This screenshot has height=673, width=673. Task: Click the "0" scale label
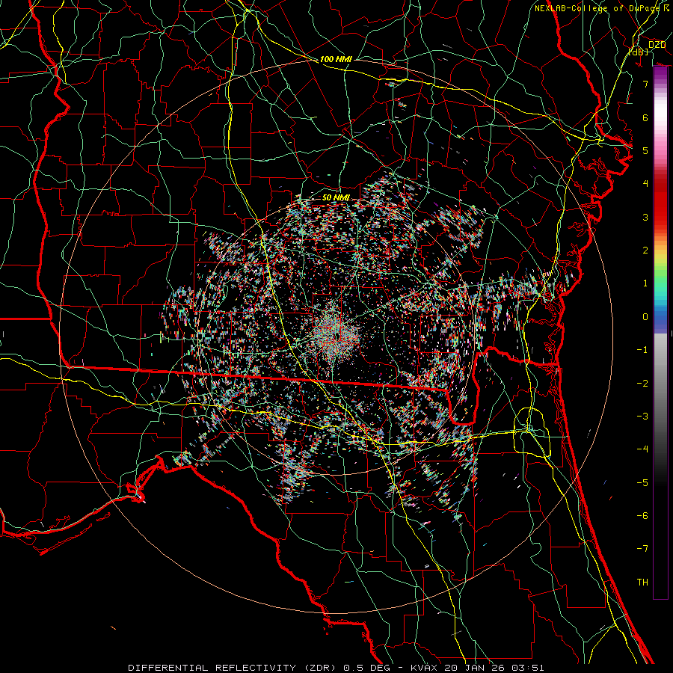645,317
